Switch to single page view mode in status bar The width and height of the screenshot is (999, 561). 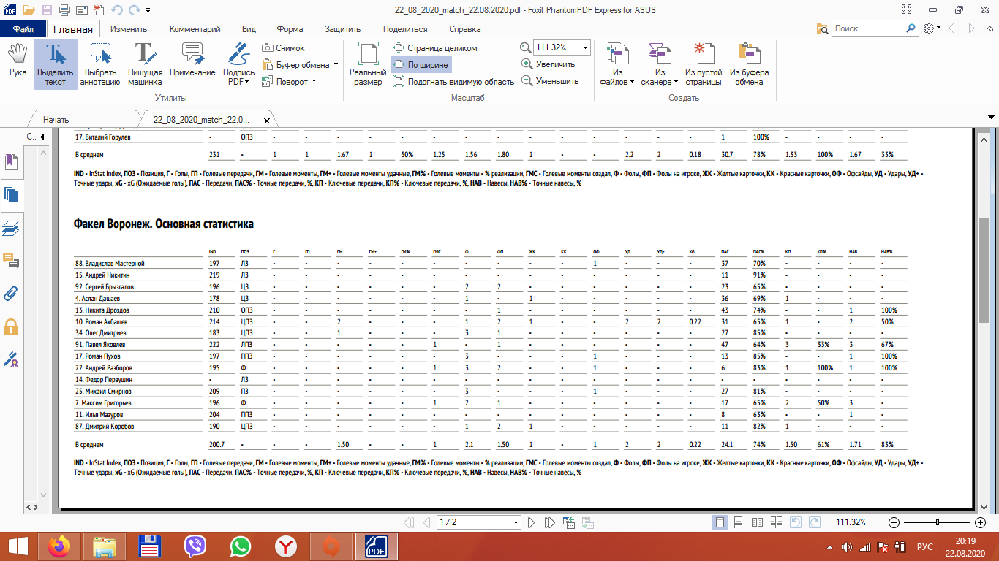tap(720, 522)
